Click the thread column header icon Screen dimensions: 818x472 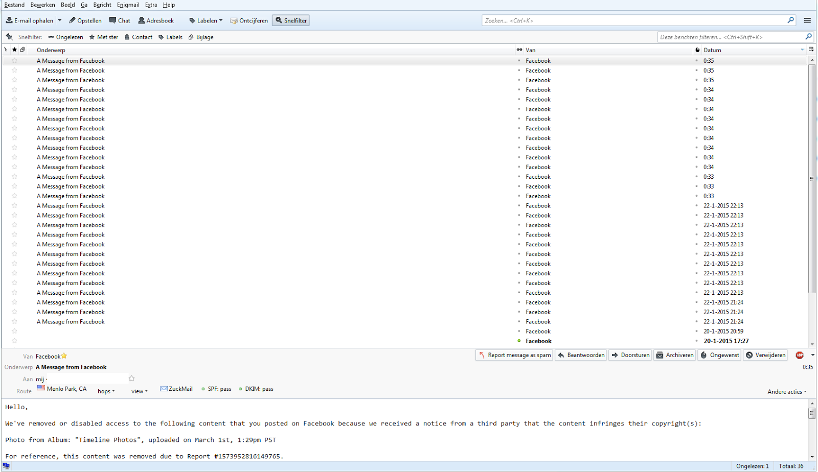tap(6, 50)
